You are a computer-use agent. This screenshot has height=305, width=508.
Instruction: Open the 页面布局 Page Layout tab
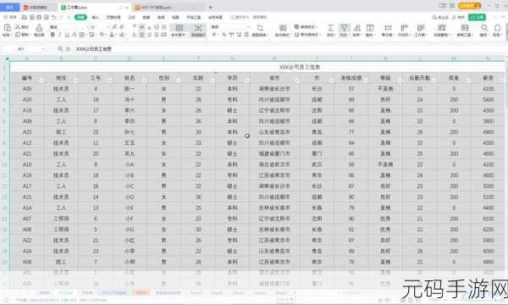(x=113, y=17)
